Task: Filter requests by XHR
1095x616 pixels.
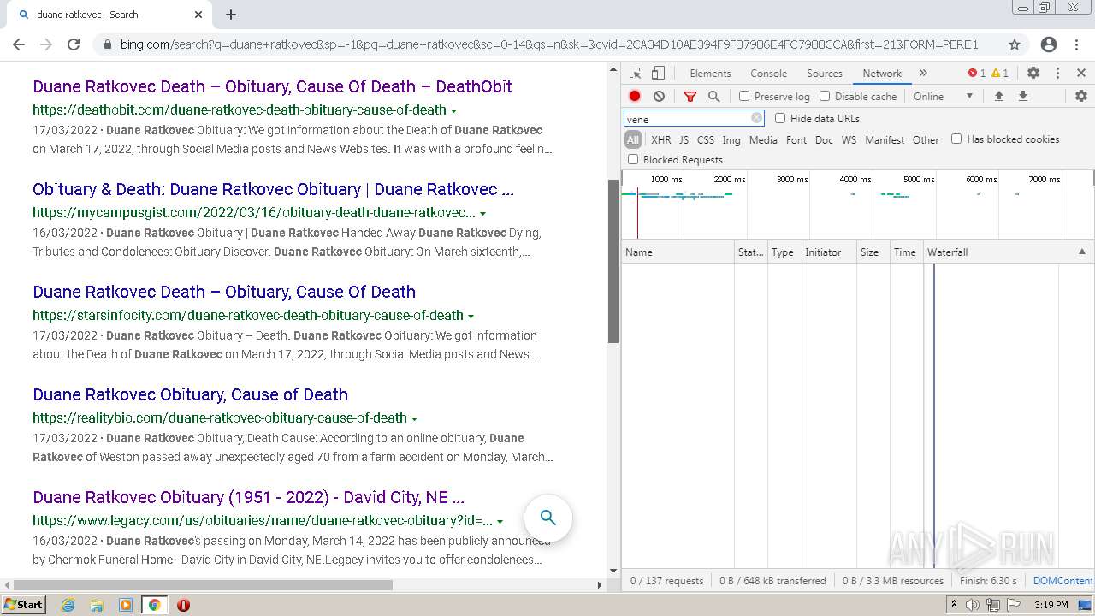Action: pos(661,140)
